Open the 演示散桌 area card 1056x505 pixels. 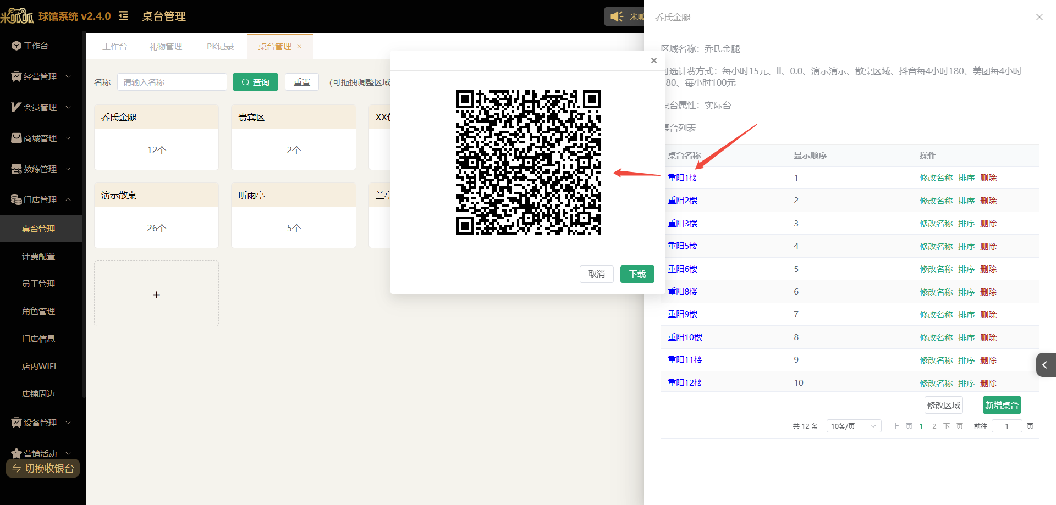coord(157,215)
